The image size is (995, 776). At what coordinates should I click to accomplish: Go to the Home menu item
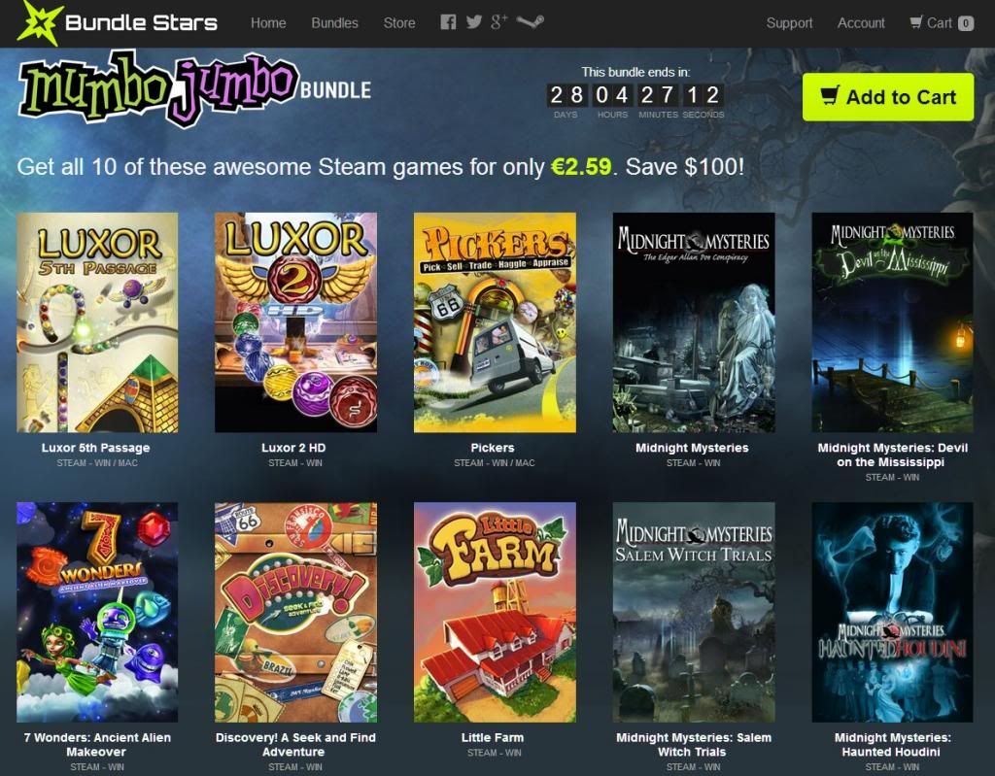coord(268,23)
